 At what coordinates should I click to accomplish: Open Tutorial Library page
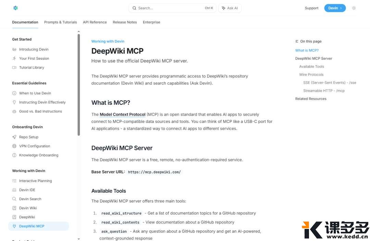(32, 67)
